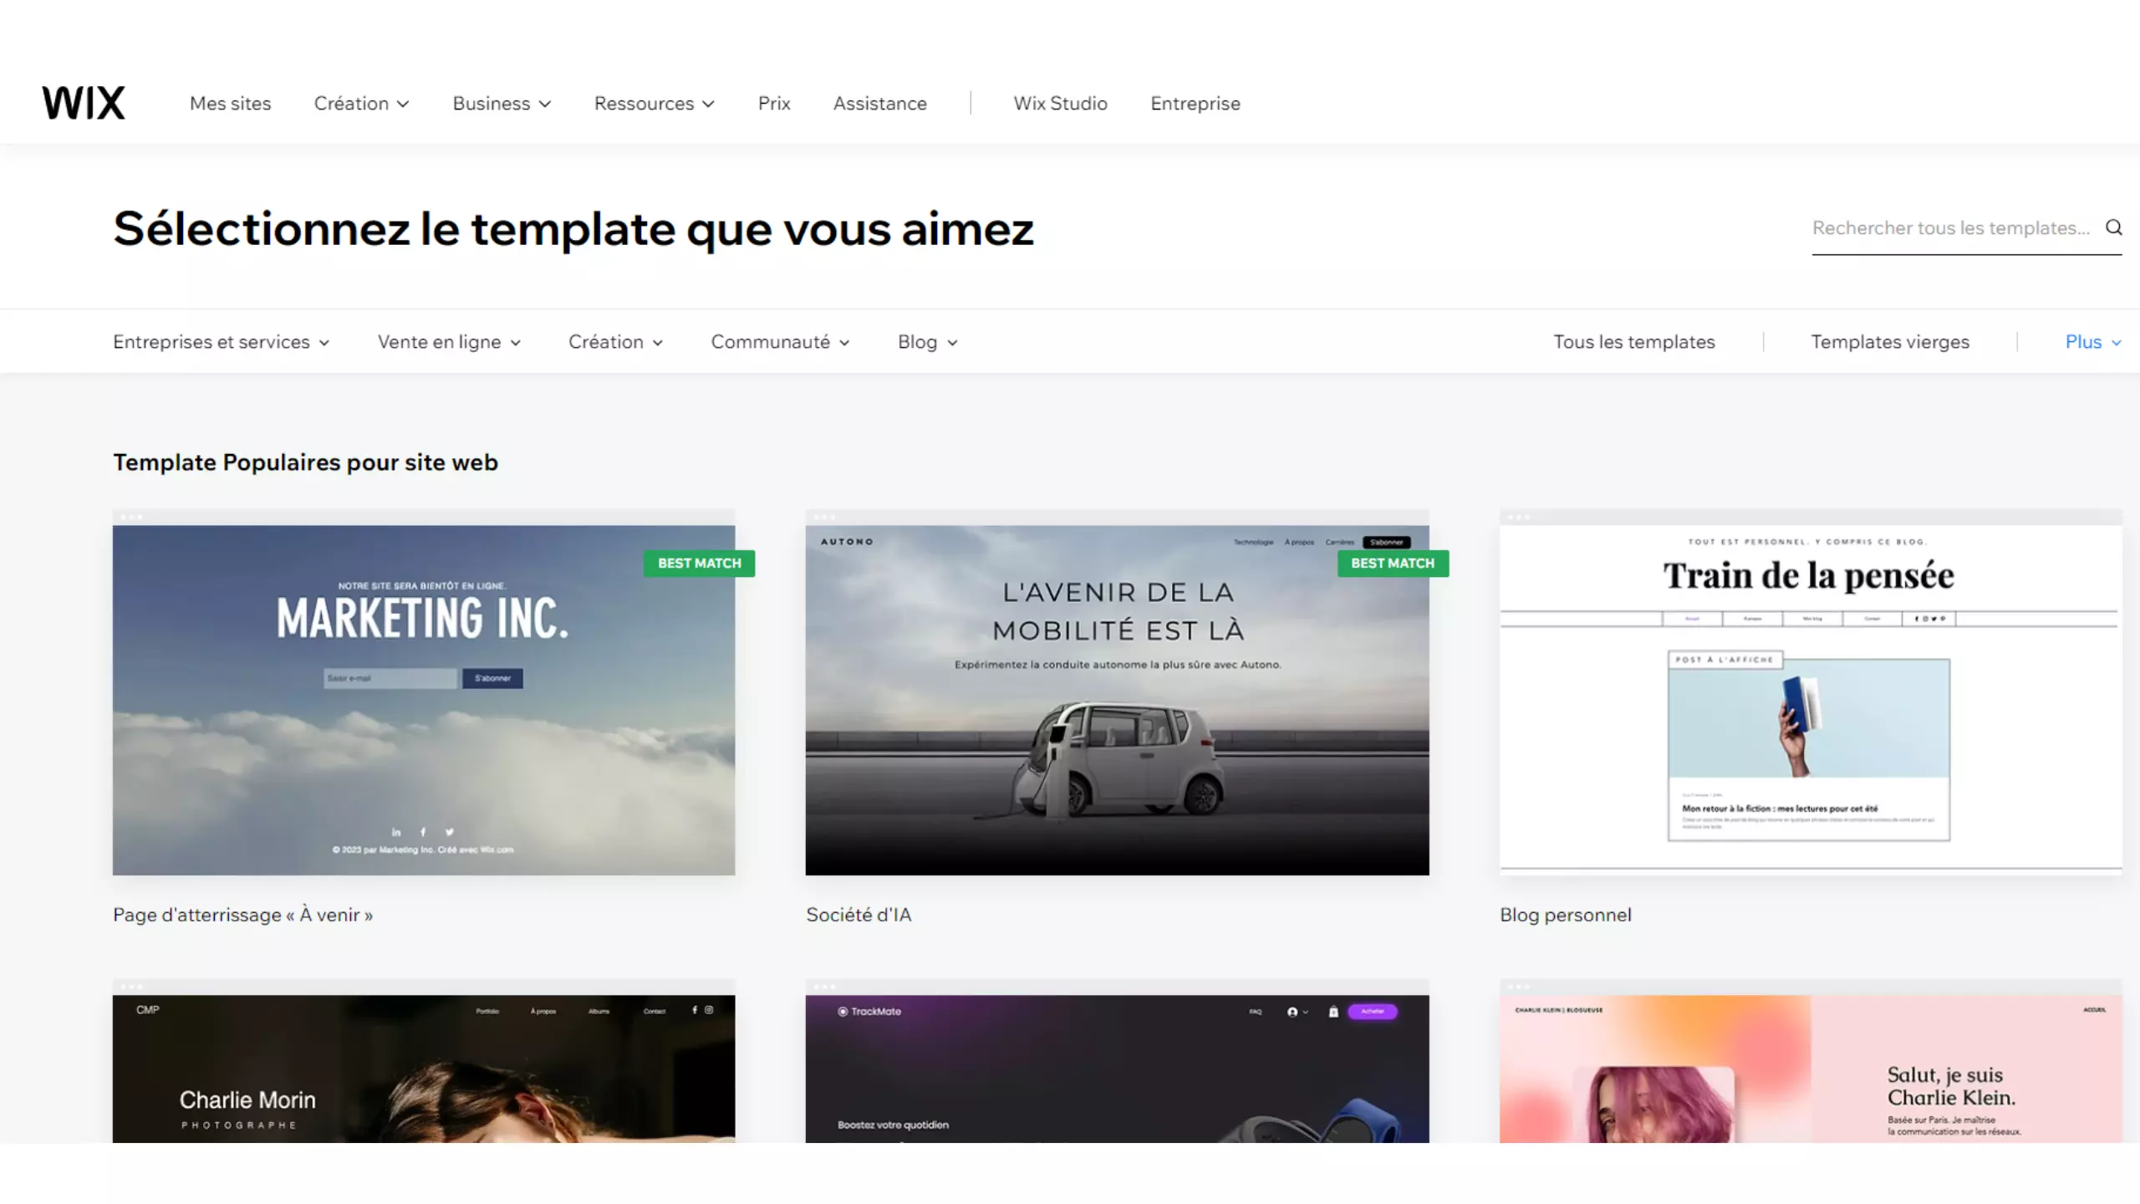Image resolution: width=2140 pixels, height=1204 pixels.
Task: Click the Template Populaires pour site web heading
Action: pyautogui.click(x=305, y=462)
